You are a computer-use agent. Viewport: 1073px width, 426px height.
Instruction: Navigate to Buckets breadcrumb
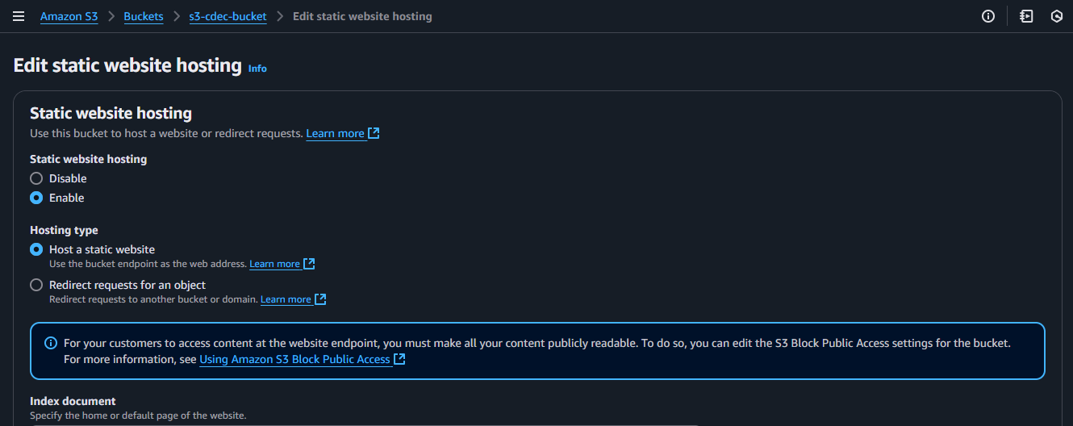[x=144, y=16]
